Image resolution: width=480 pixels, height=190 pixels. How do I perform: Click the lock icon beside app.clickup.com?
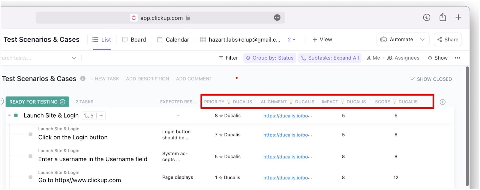tap(188, 18)
